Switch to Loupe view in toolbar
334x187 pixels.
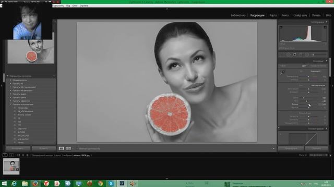61,149
